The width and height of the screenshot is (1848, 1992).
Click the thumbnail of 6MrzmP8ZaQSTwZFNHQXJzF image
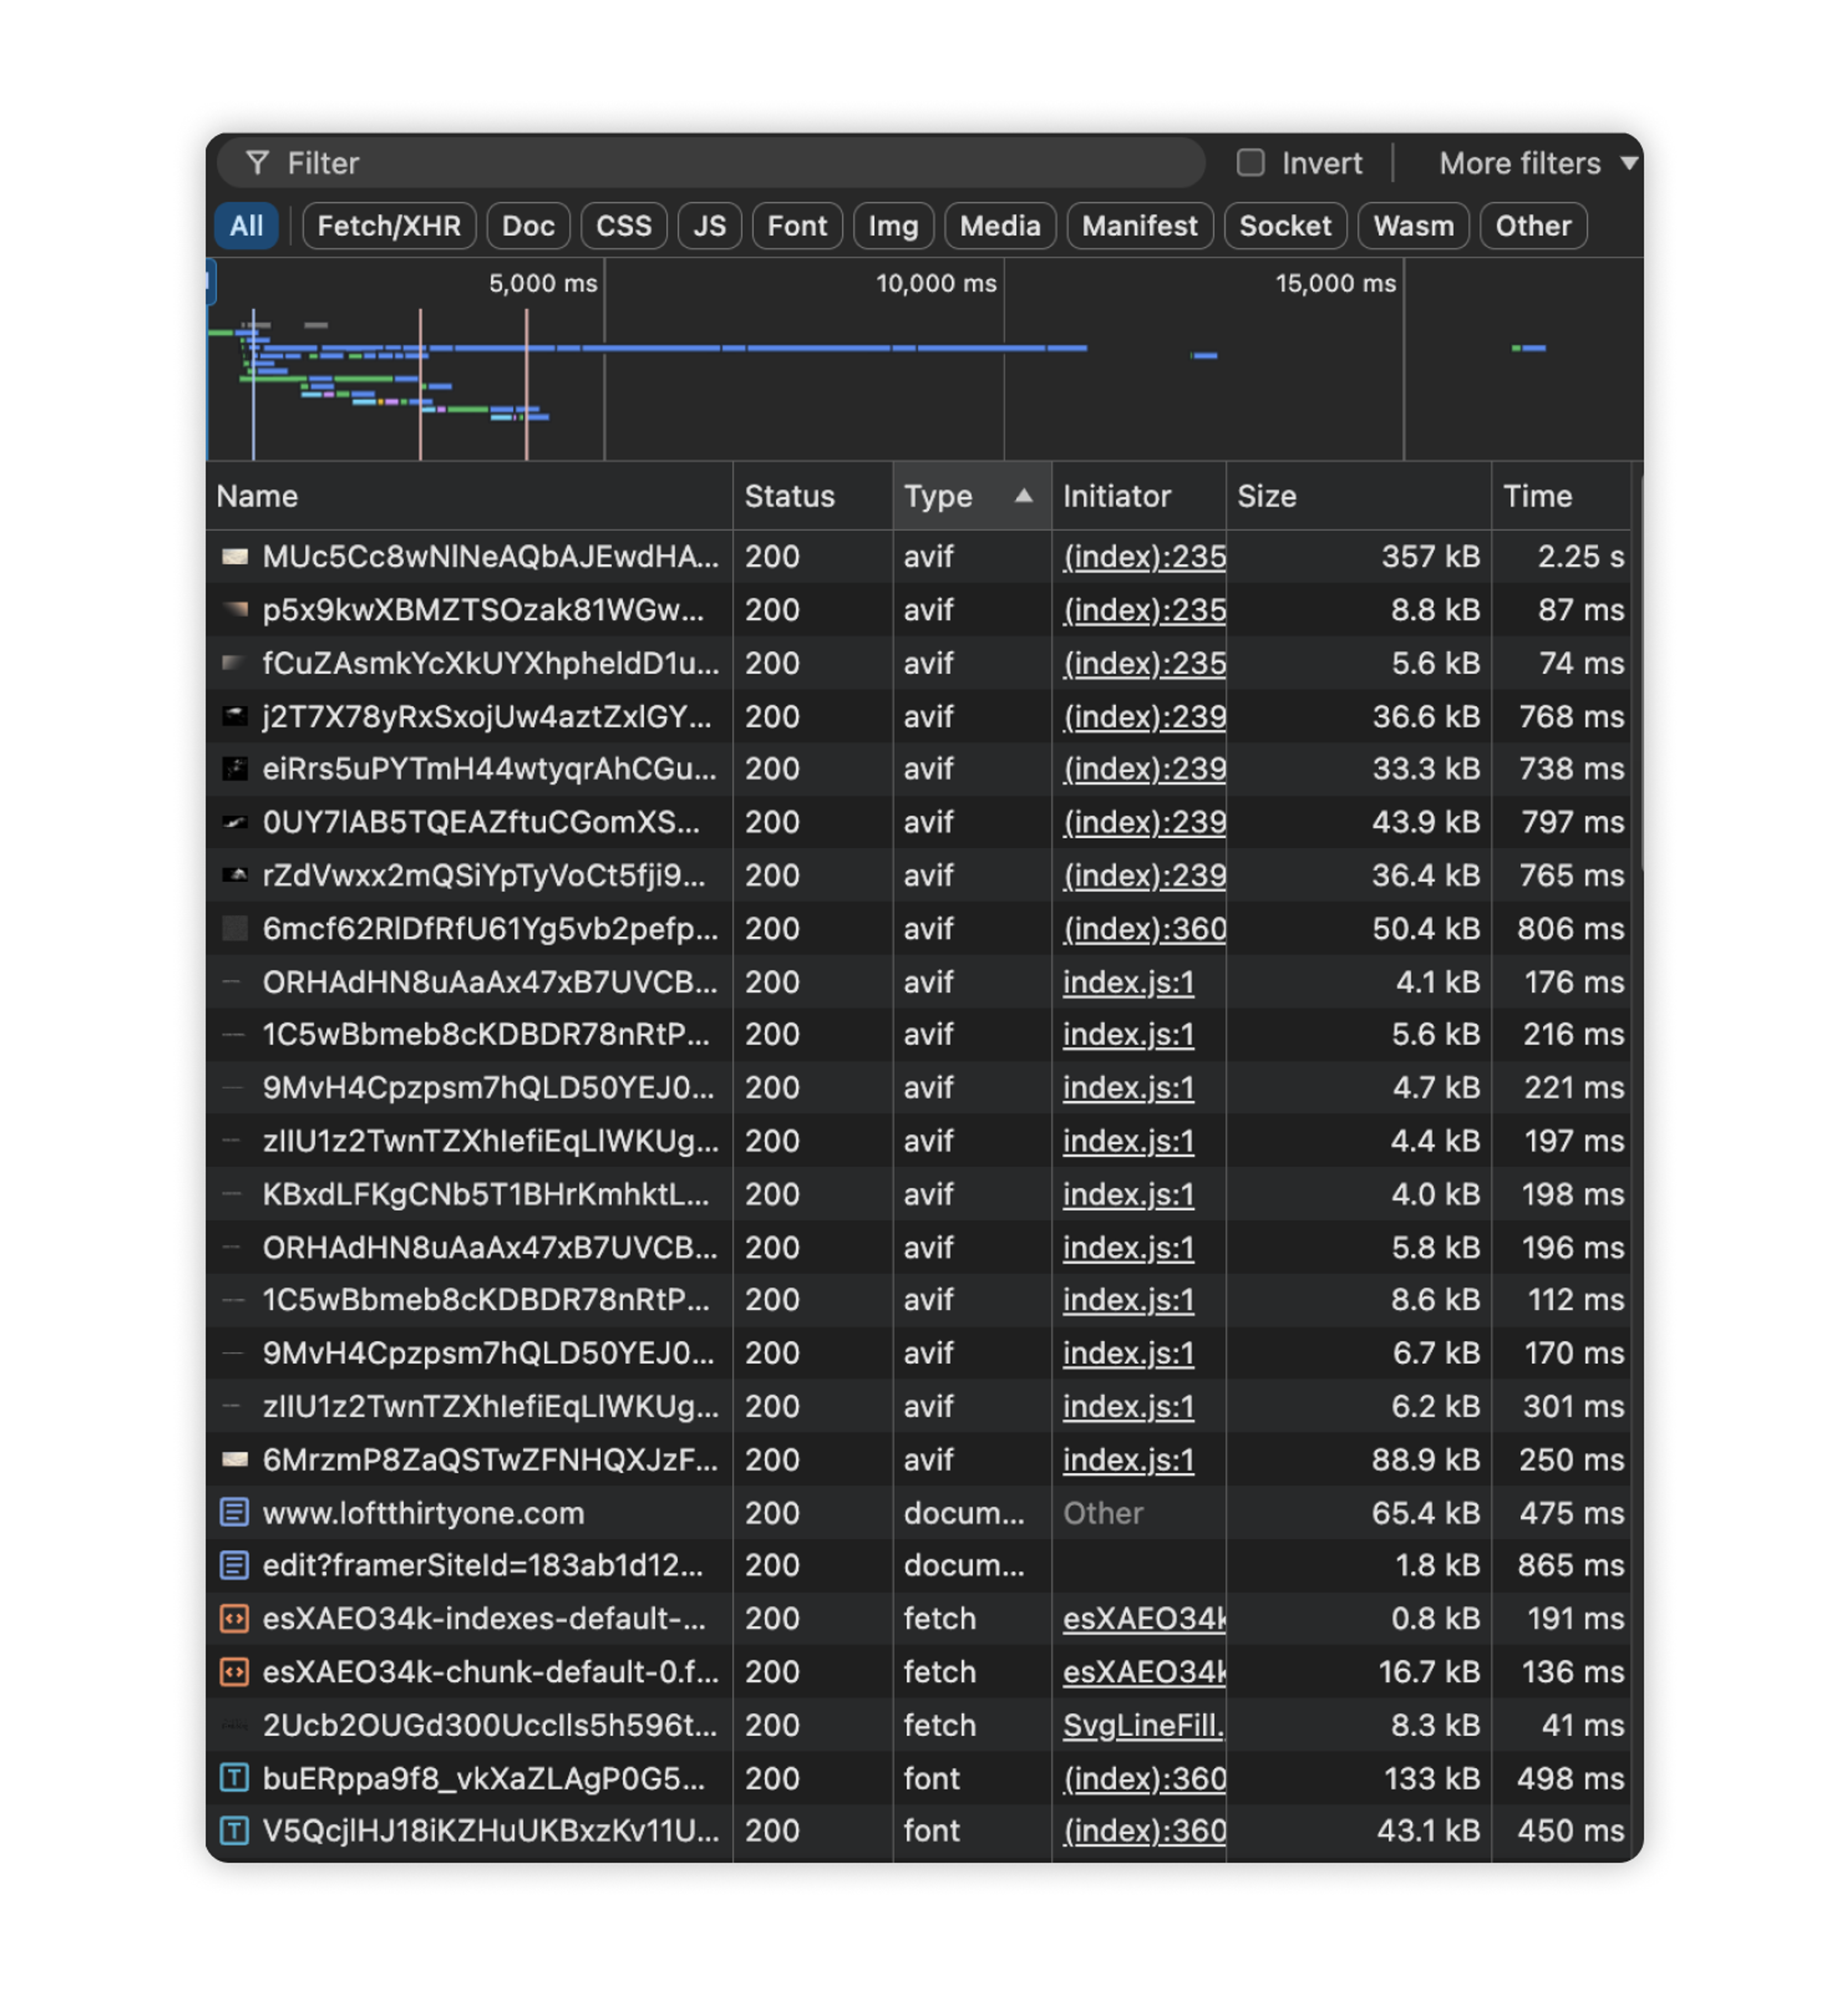pos(234,1459)
